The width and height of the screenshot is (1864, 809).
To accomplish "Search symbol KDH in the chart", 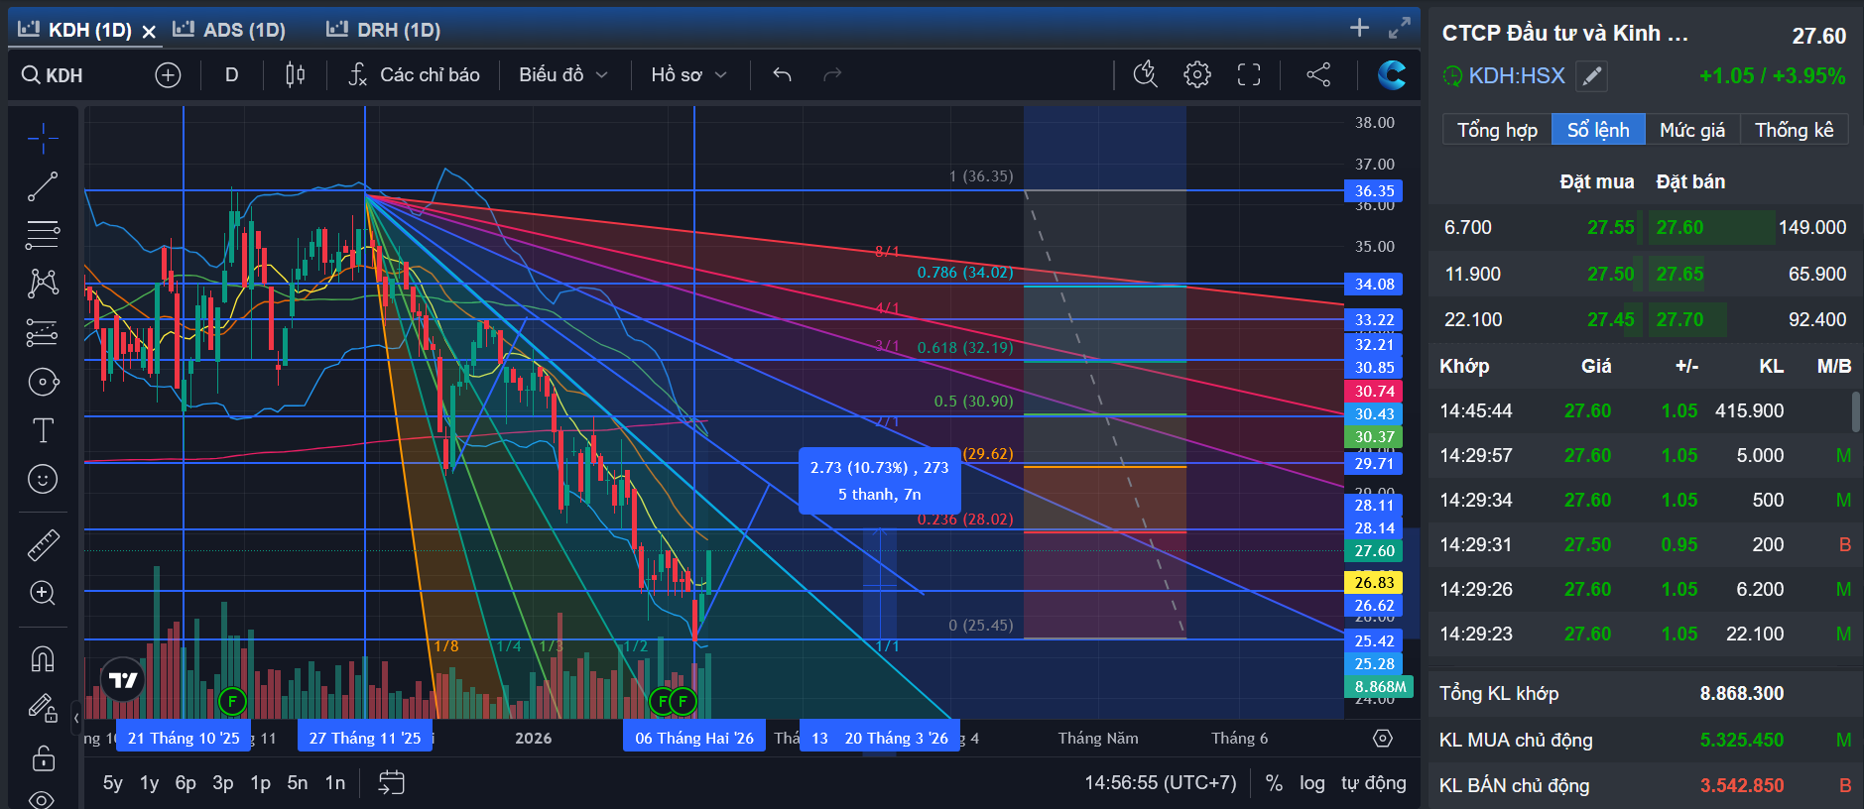I will click(53, 75).
